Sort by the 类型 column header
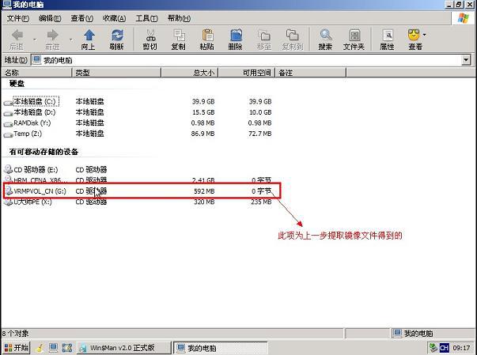 [x=116, y=73]
